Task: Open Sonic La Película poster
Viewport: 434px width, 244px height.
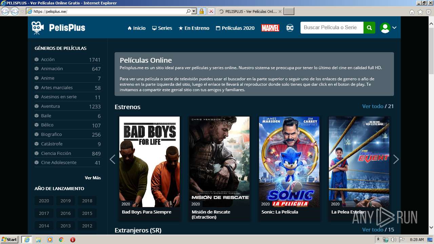Action: click(289, 162)
